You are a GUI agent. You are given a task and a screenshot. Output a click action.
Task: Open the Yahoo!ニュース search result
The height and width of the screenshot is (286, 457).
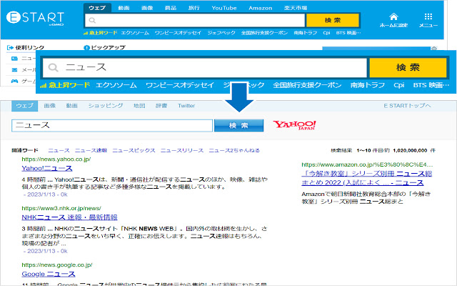tap(41, 167)
